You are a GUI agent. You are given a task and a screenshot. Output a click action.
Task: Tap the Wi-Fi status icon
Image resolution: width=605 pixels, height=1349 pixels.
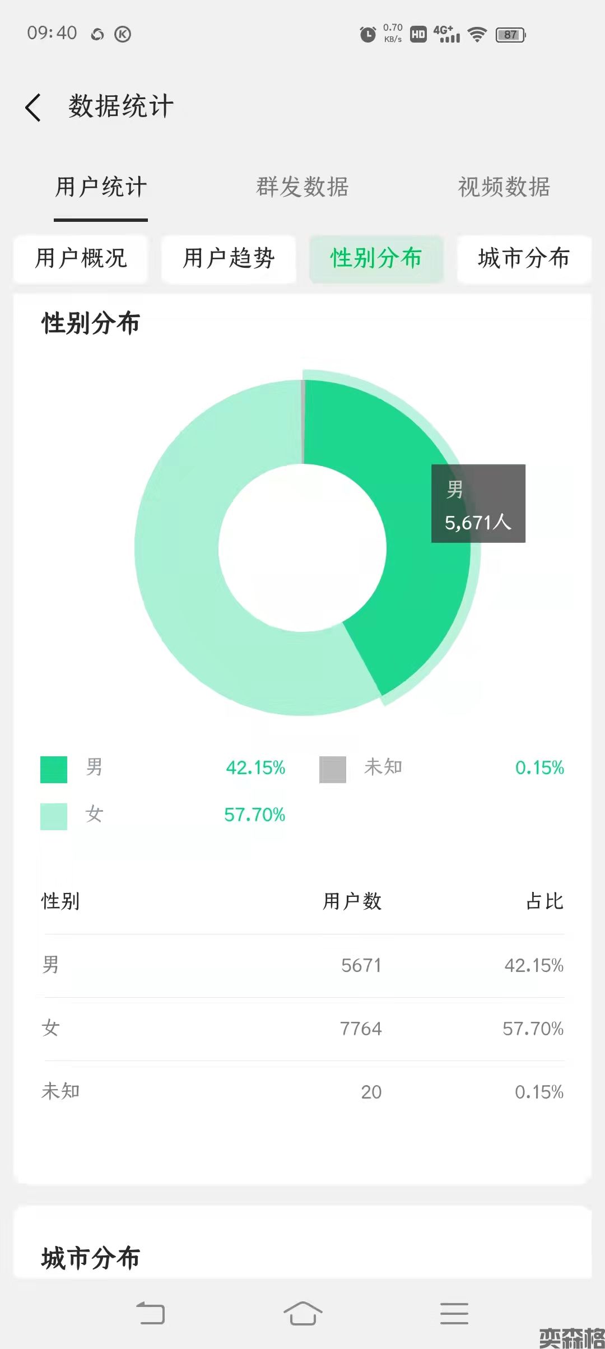pos(477,35)
